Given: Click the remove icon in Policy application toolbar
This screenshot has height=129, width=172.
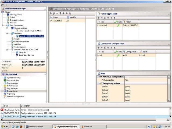Looking at the screenshot, I should coord(102,18).
